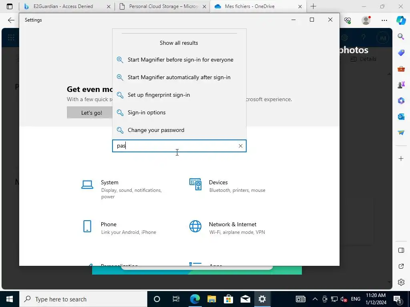Open OneDrive app launcher grid
The width and height of the screenshot is (410, 307).
[x=11, y=38]
